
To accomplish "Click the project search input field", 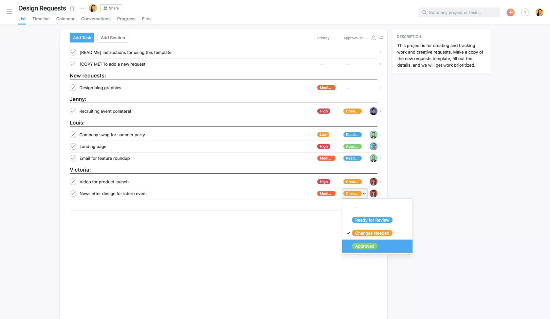I will point(459,12).
